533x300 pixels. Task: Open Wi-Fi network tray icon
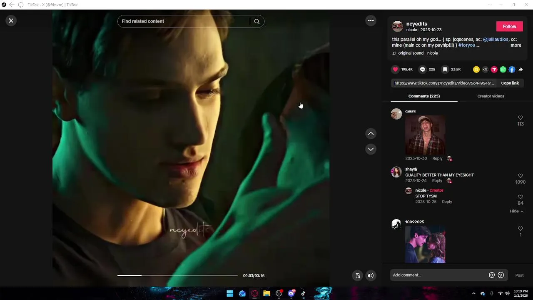point(500,293)
